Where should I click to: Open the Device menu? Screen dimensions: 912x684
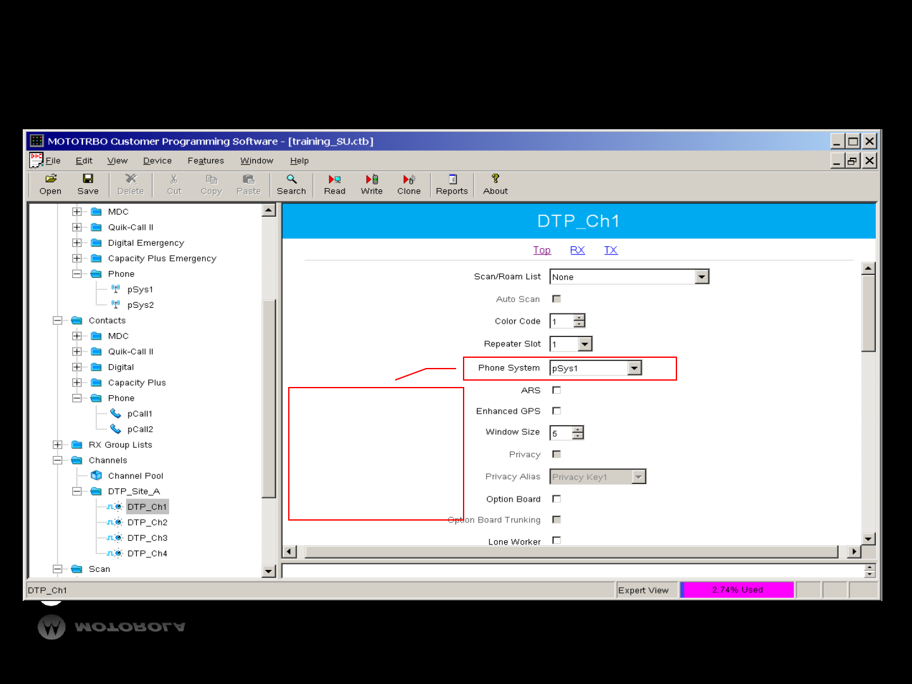(x=157, y=161)
